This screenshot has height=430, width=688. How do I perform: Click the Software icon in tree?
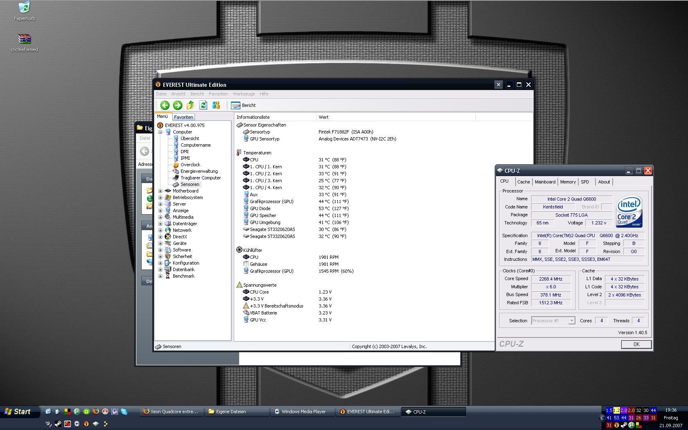pyautogui.click(x=167, y=250)
